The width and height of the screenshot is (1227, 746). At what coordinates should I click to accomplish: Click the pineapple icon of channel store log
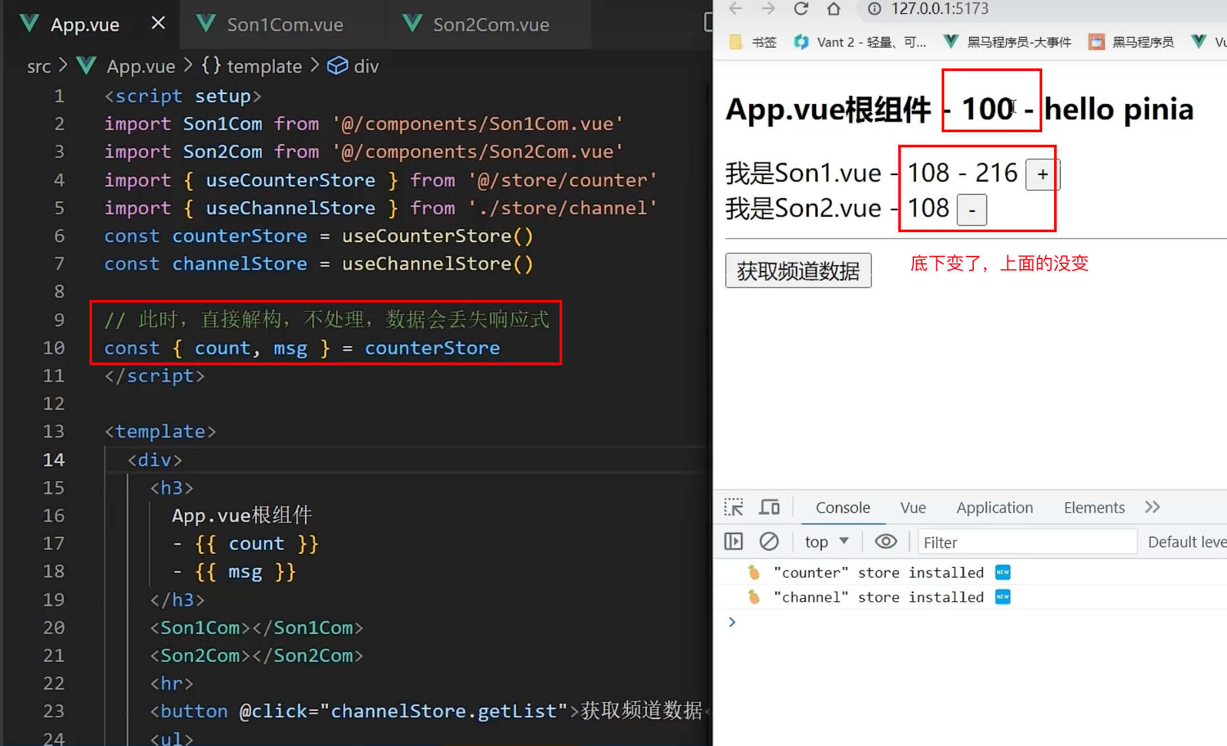(x=754, y=597)
